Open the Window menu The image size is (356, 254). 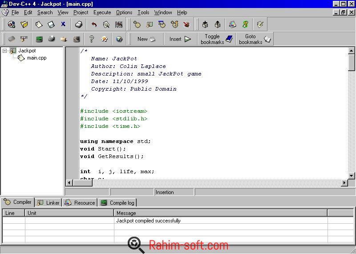coord(163,12)
